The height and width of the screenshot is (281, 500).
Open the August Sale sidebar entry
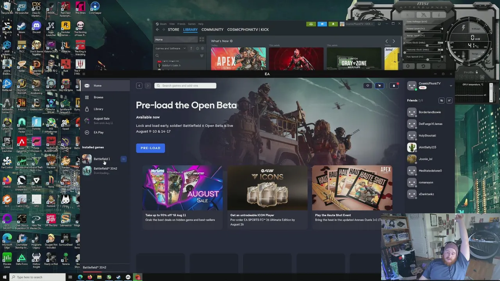(x=105, y=121)
